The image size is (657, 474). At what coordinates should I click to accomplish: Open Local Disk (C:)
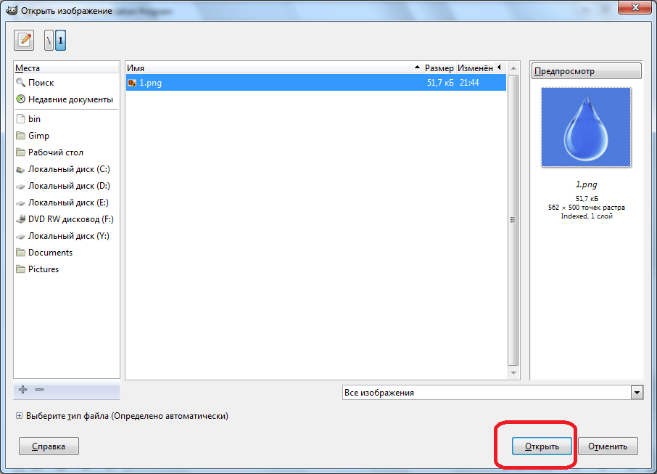[x=68, y=169]
